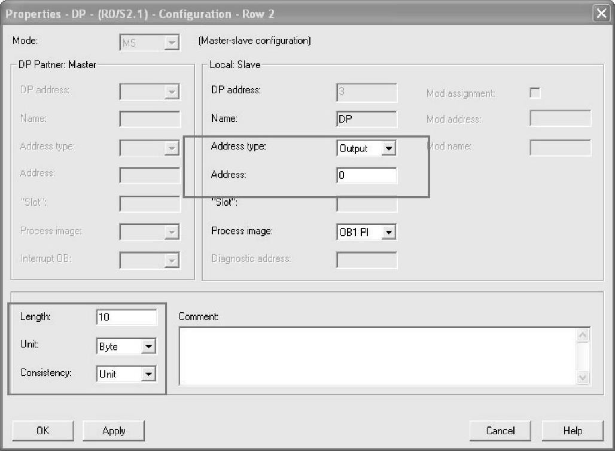Click the Mod address input field

coord(560,119)
